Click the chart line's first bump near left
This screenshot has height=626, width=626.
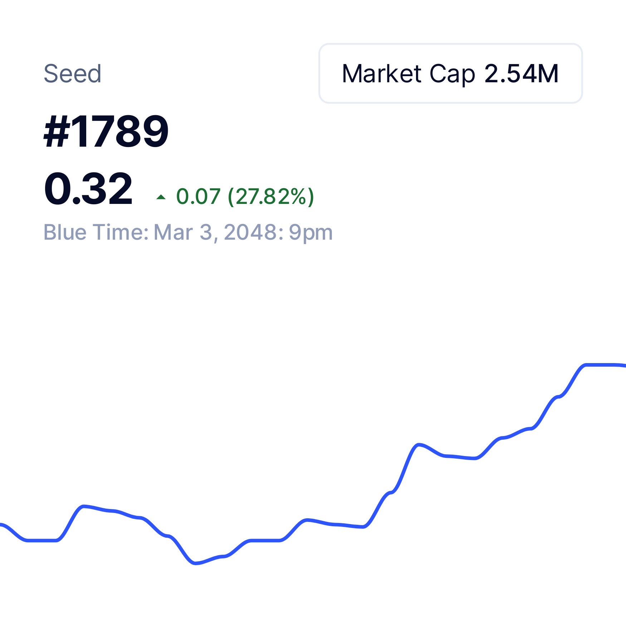(84, 506)
